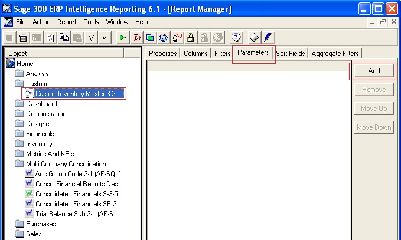Switch to the Filters tab
Image resolution: width=401 pixels, height=240 pixels.
coord(222,54)
